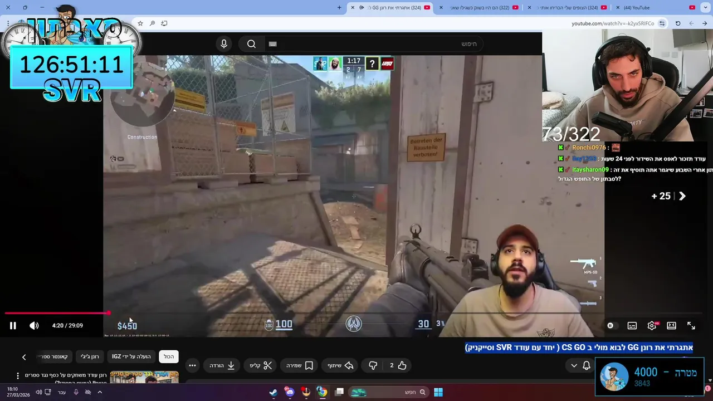713x401 pixels.
Task: Pause the YouTube video
Action: tap(13, 326)
